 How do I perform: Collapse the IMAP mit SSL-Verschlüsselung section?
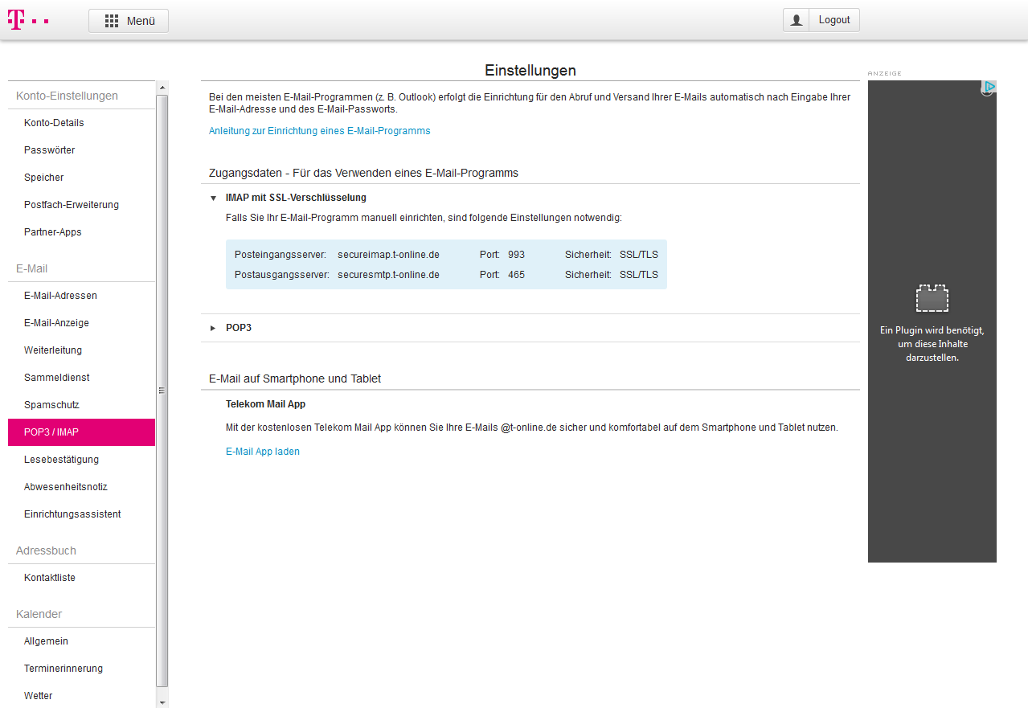click(x=214, y=198)
